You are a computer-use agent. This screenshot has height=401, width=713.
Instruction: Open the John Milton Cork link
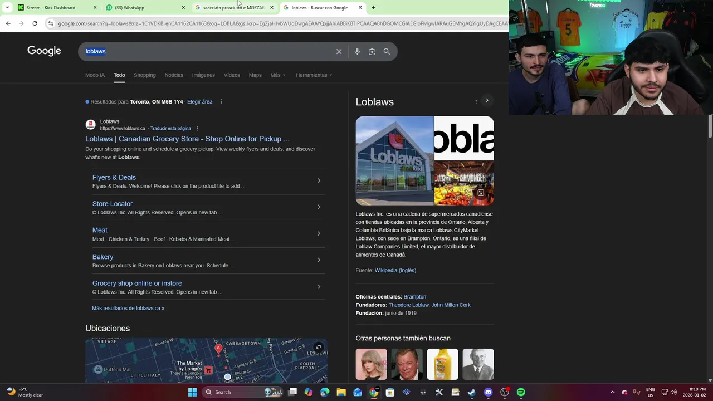[451, 305]
